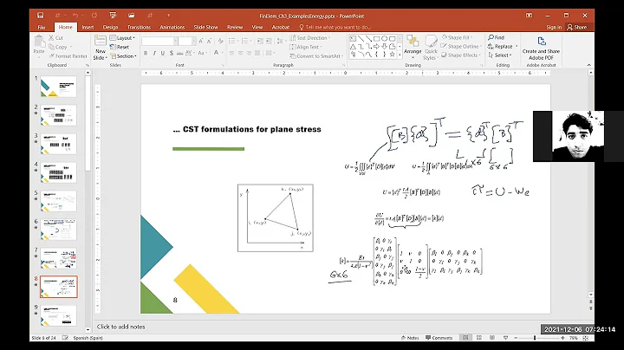The height and width of the screenshot is (350, 624).
Task: Switch to the Design tab
Action: (110, 27)
